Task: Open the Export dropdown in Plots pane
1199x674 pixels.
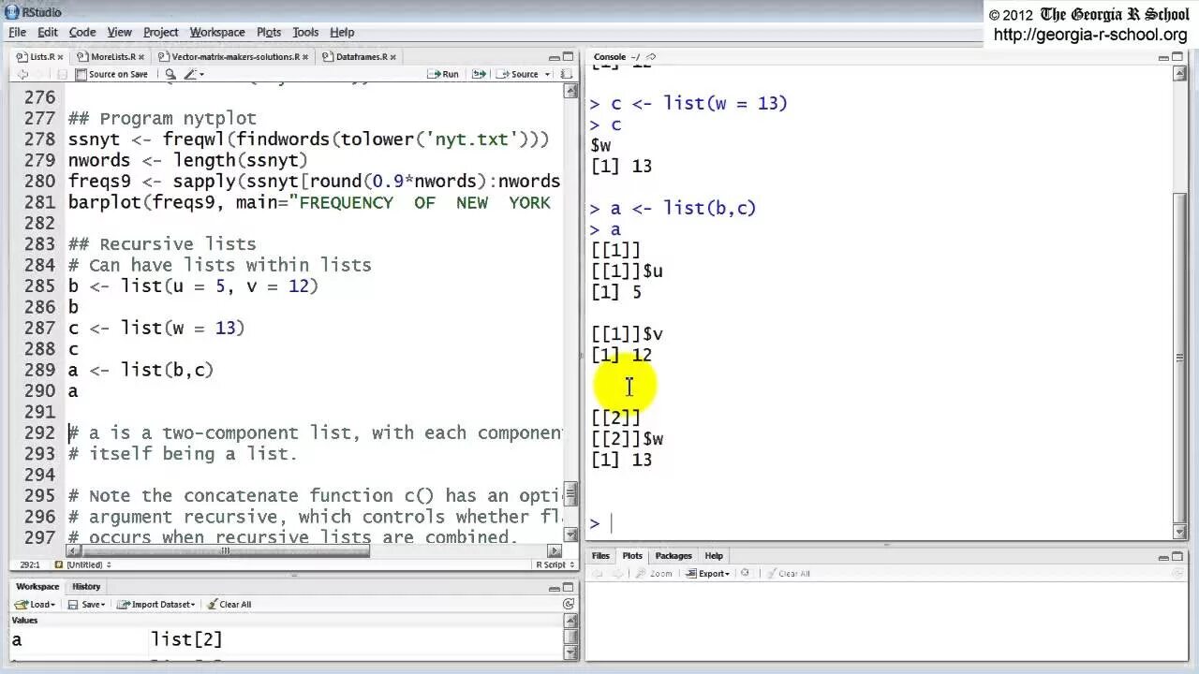Action: [x=708, y=573]
